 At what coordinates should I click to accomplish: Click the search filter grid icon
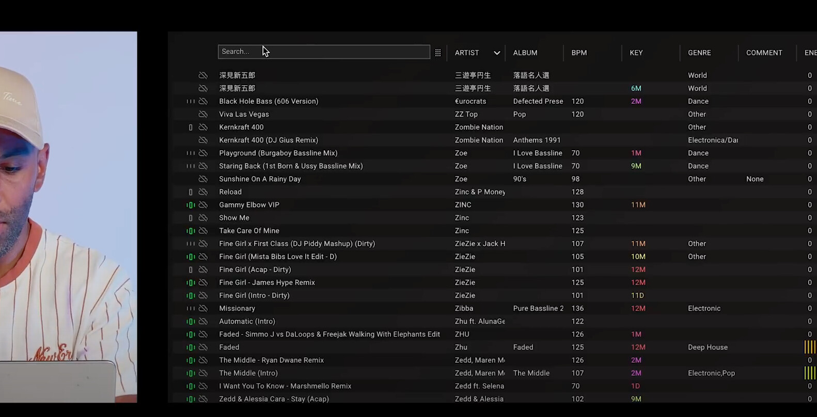[438, 53]
